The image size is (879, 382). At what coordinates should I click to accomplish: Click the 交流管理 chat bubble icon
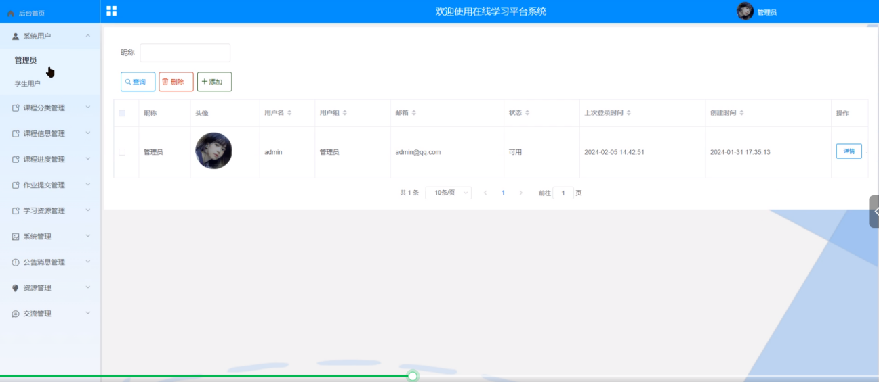pos(16,313)
